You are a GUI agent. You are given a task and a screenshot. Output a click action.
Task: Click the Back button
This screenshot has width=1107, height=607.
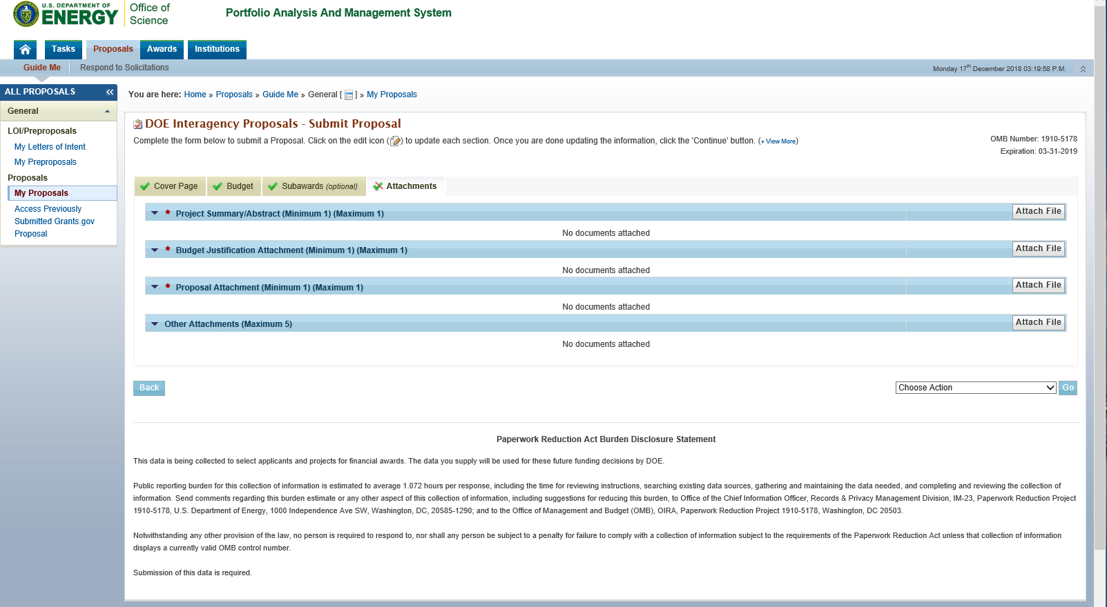[x=149, y=388]
